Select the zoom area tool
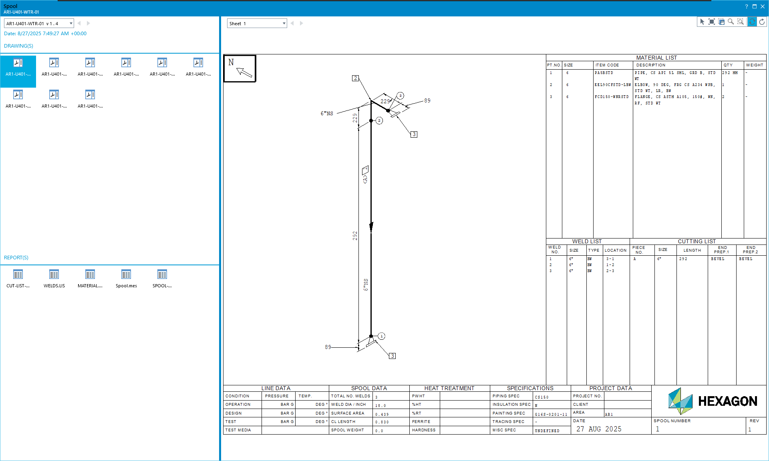The width and height of the screenshot is (769, 461). point(741,22)
